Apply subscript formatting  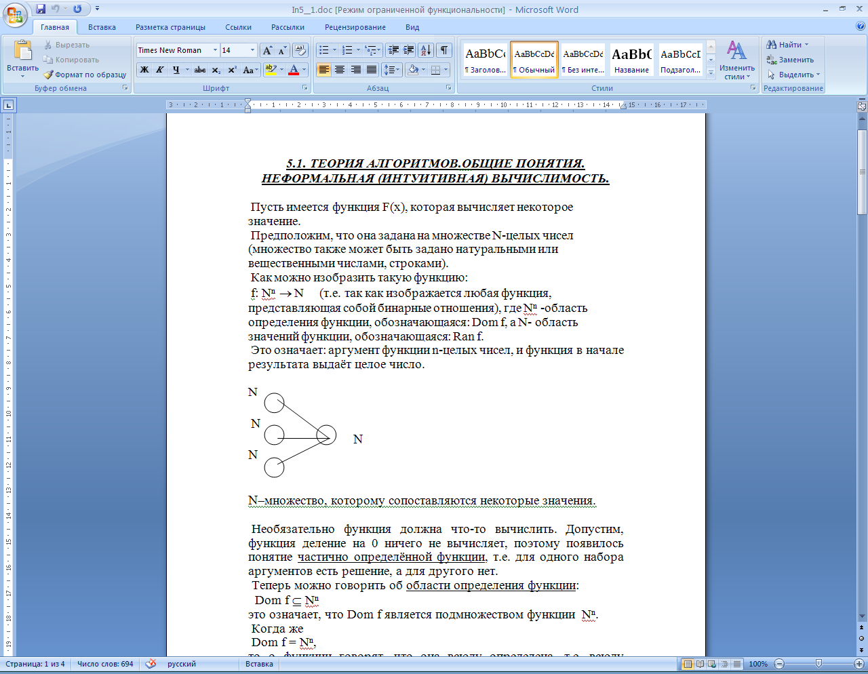(x=216, y=70)
